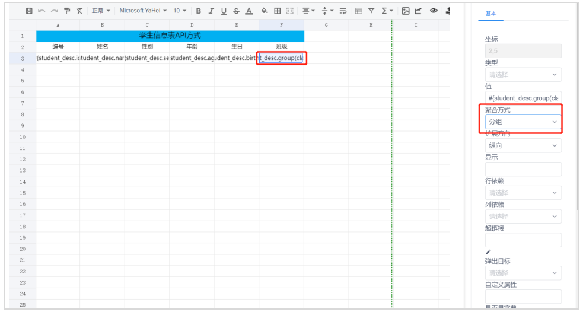Click the 坐标 field showing 2,5
The width and height of the screenshot is (583, 312).
coord(523,51)
